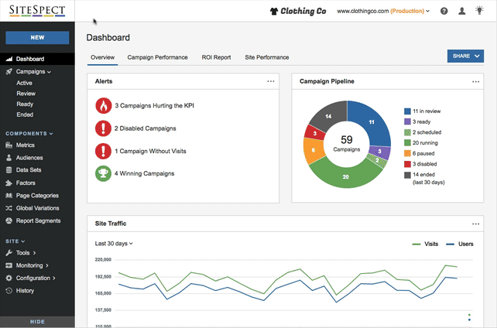Open 4 Winning Campaigns alert link
This screenshot has width=497, height=328.
pyautogui.click(x=145, y=173)
